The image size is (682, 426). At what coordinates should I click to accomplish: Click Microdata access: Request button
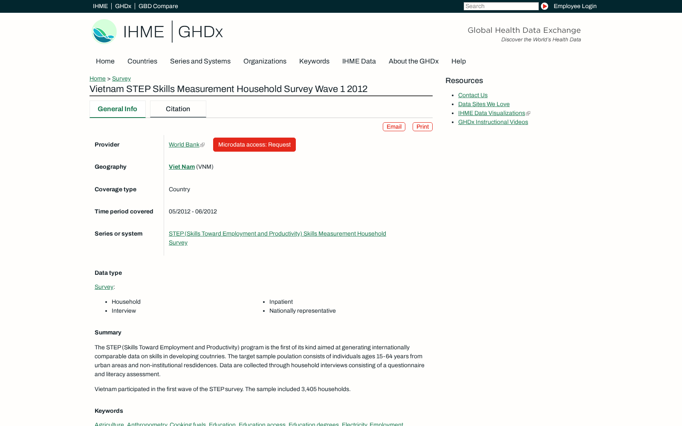254,144
